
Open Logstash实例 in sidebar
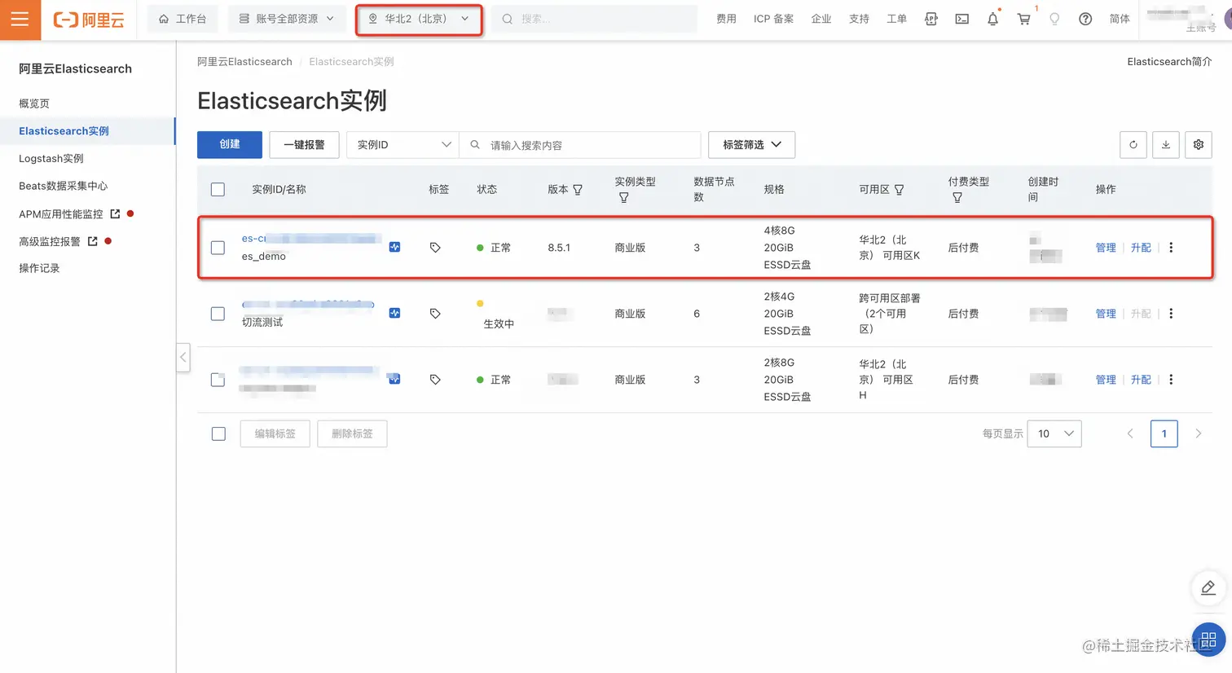tap(51, 159)
